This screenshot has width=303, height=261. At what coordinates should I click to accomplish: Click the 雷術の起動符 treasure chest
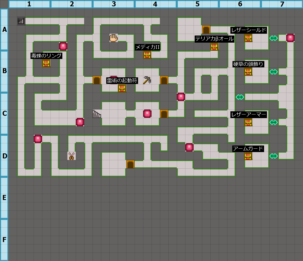pos(122,88)
